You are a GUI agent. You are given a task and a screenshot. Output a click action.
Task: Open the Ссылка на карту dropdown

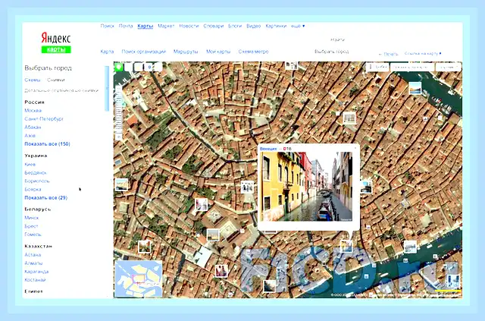tap(423, 53)
